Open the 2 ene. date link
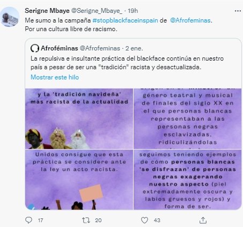Image resolution: width=243 pixels, height=227 pixels. [x=134, y=48]
